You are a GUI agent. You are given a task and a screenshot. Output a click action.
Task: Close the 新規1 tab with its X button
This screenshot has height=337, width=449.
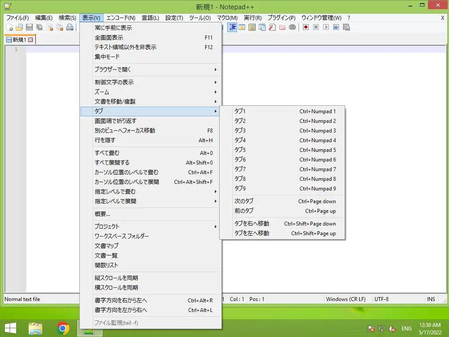31,39
